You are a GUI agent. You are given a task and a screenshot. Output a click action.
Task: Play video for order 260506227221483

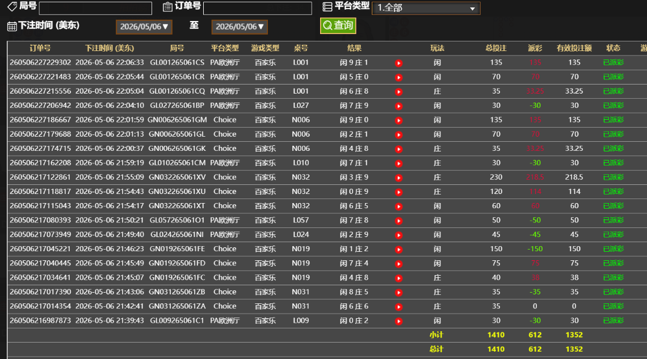click(398, 78)
